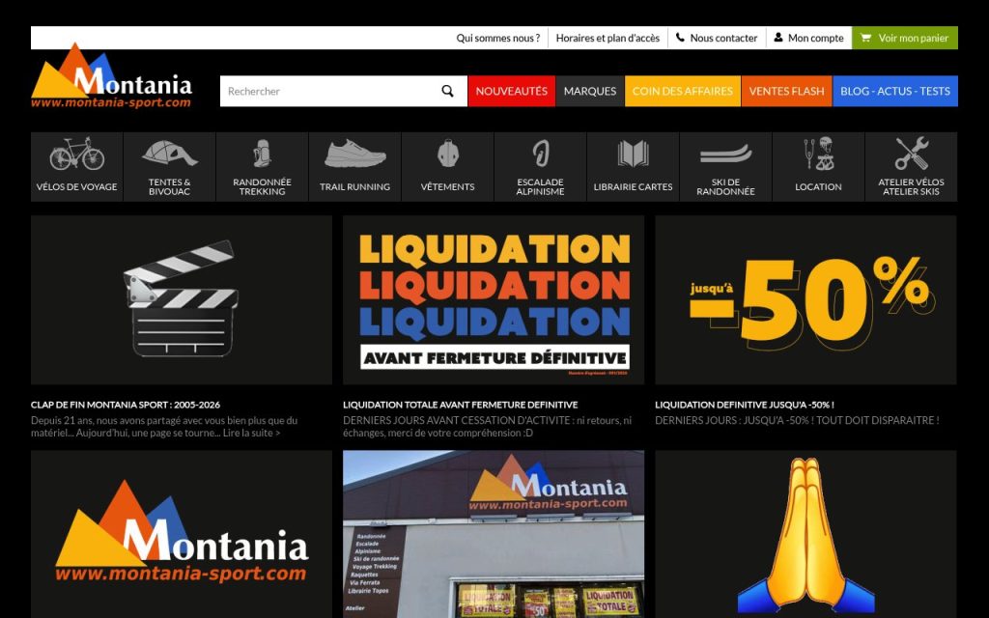This screenshot has width=989, height=618.
Task: Open Escalade Alpinisme carabiner icon
Action: 541,154
